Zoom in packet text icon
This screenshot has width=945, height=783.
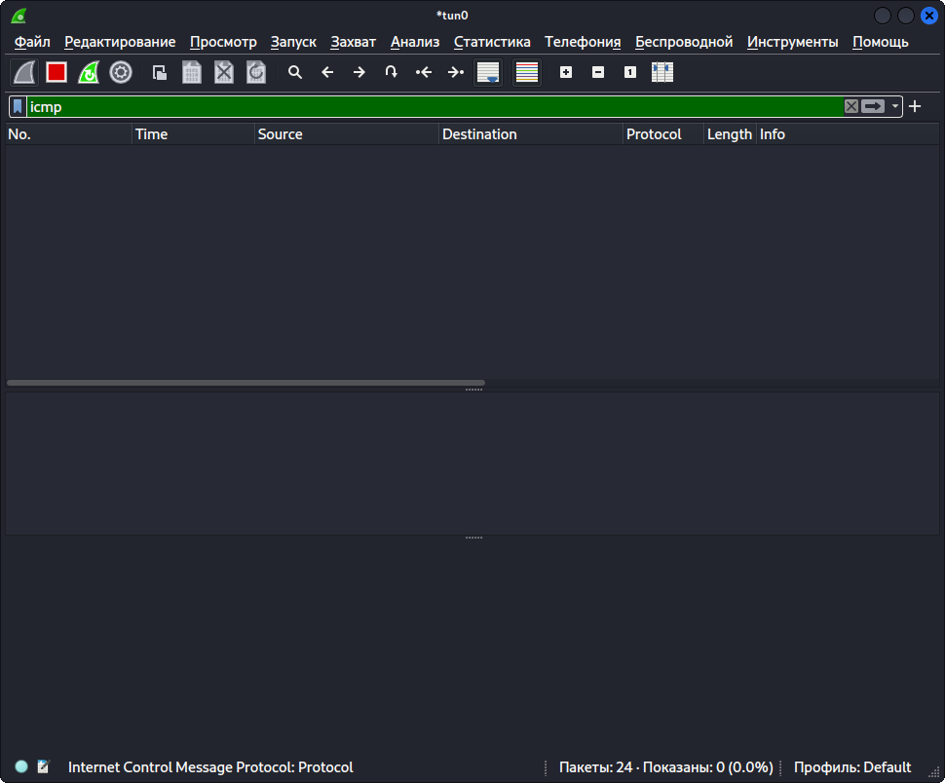click(566, 72)
